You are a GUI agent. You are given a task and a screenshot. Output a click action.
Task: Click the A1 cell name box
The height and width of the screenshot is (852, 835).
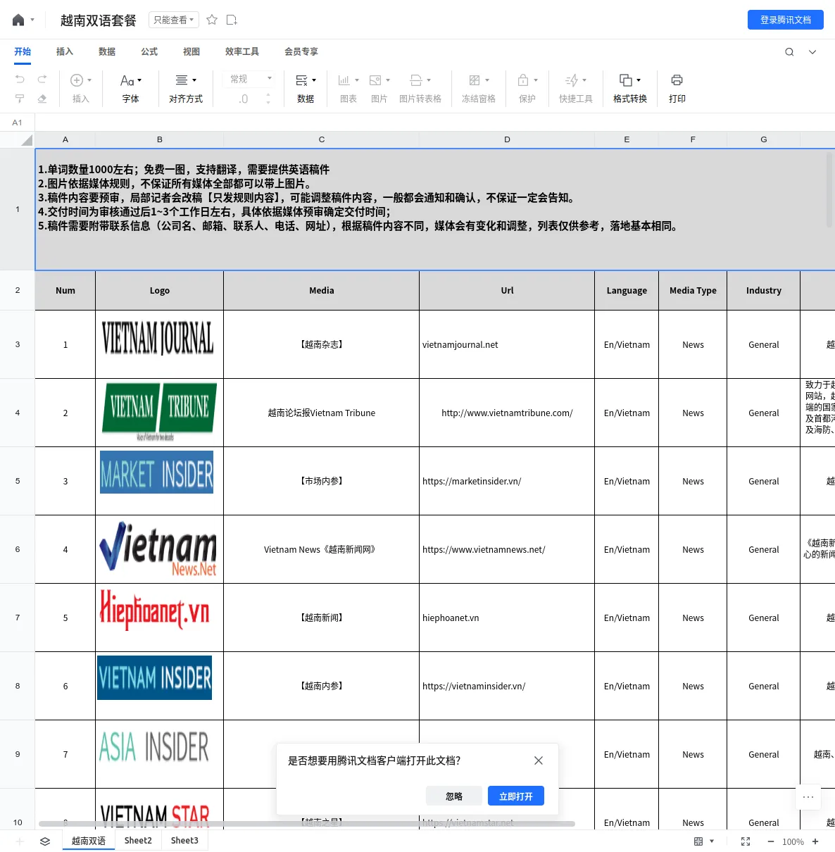(x=18, y=123)
